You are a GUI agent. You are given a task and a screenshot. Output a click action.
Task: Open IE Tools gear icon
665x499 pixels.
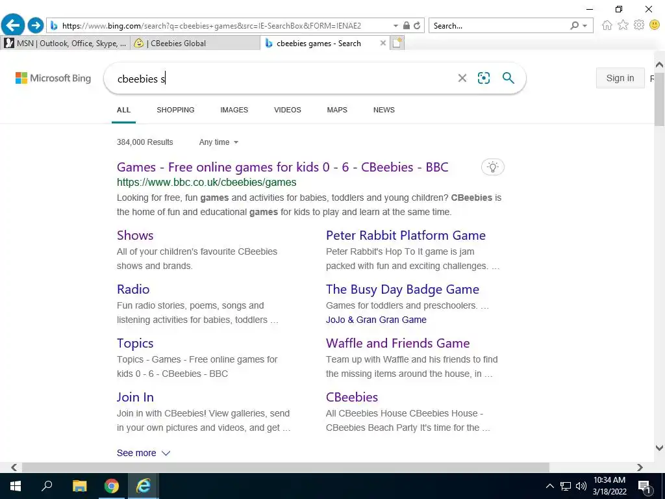click(639, 25)
